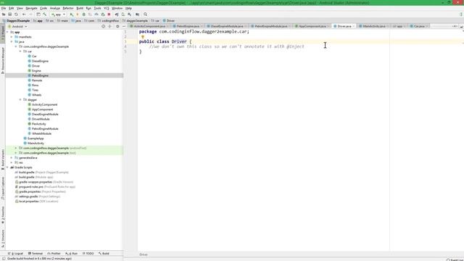This screenshot has height=261, width=464.
Task: Click the Project Structure toolbar icon
Action: click(137, 14)
